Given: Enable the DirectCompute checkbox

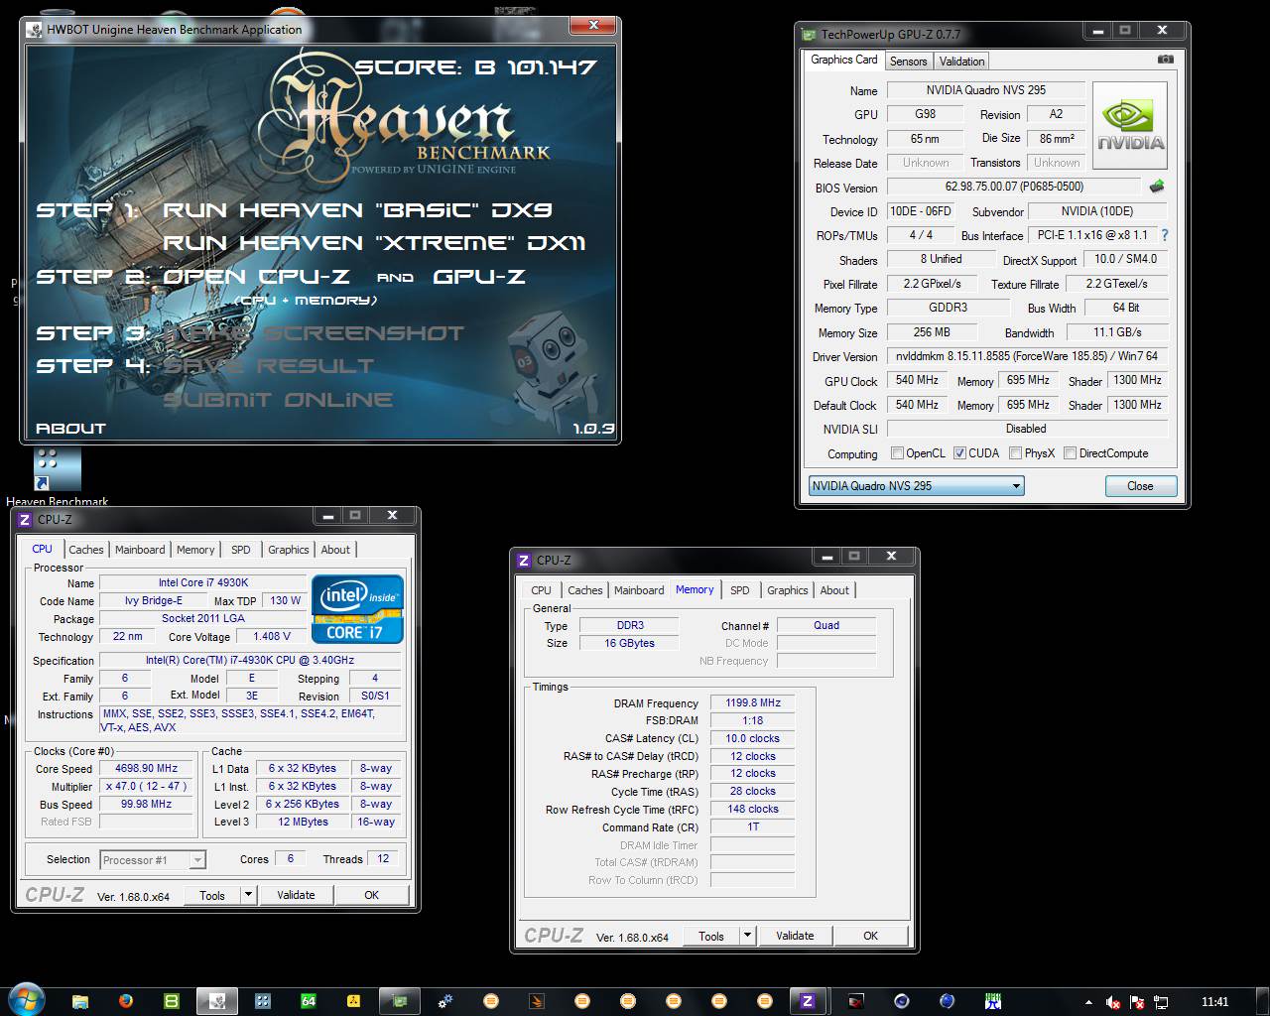Looking at the screenshot, I should [x=1070, y=453].
